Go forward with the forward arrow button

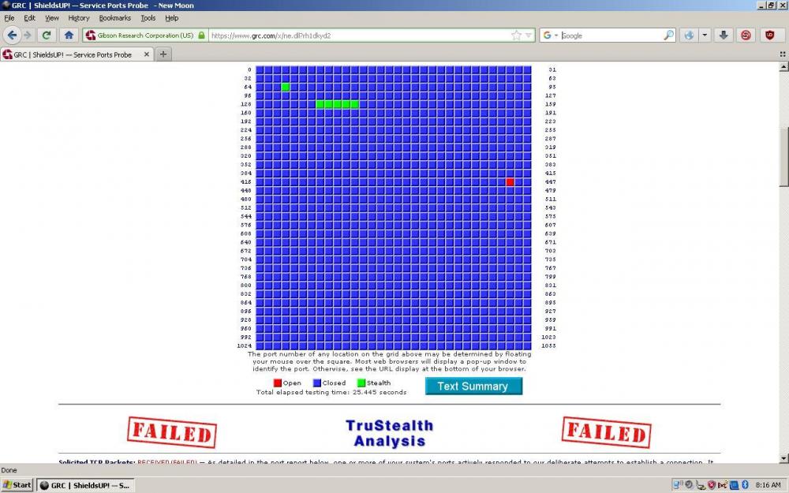pyautogui.click(x=28, y=35)
